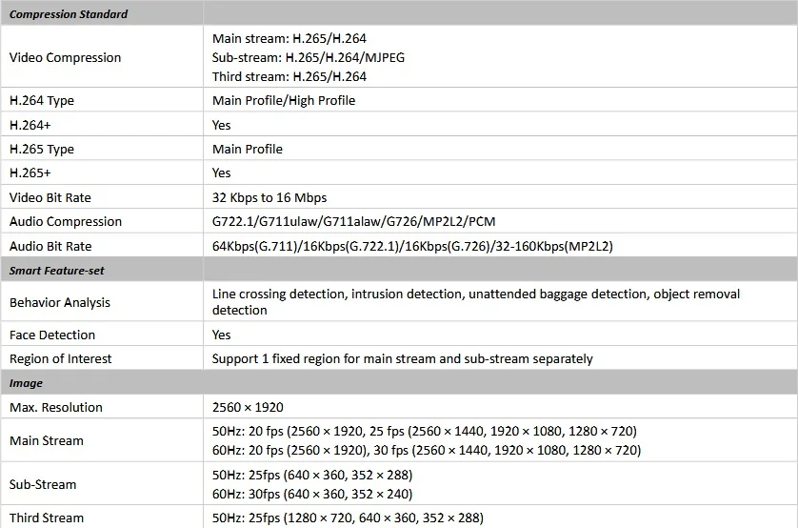
Task: Click 'Sub-stream: H.265/H.264/MJPEG' line
Action: tap(309, 57)
